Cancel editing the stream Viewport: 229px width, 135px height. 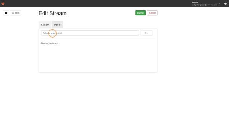tap(152, 13)
